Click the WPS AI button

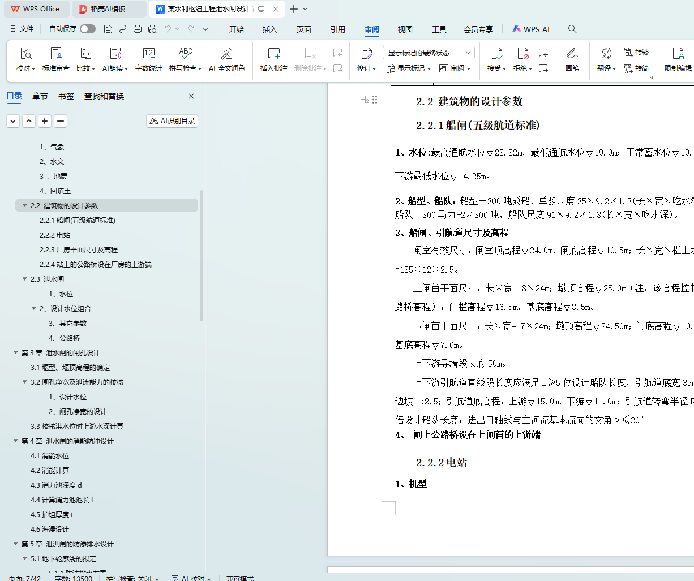pos(531,29)
